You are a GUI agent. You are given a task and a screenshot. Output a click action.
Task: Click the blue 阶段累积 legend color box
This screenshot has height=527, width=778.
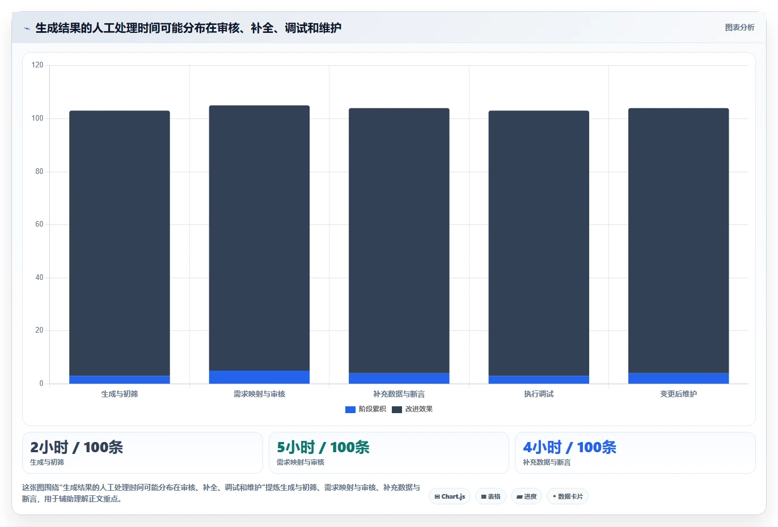point(350,409)
